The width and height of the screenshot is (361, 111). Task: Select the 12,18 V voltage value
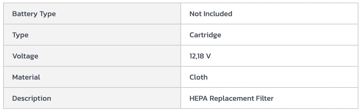[200, 56]
